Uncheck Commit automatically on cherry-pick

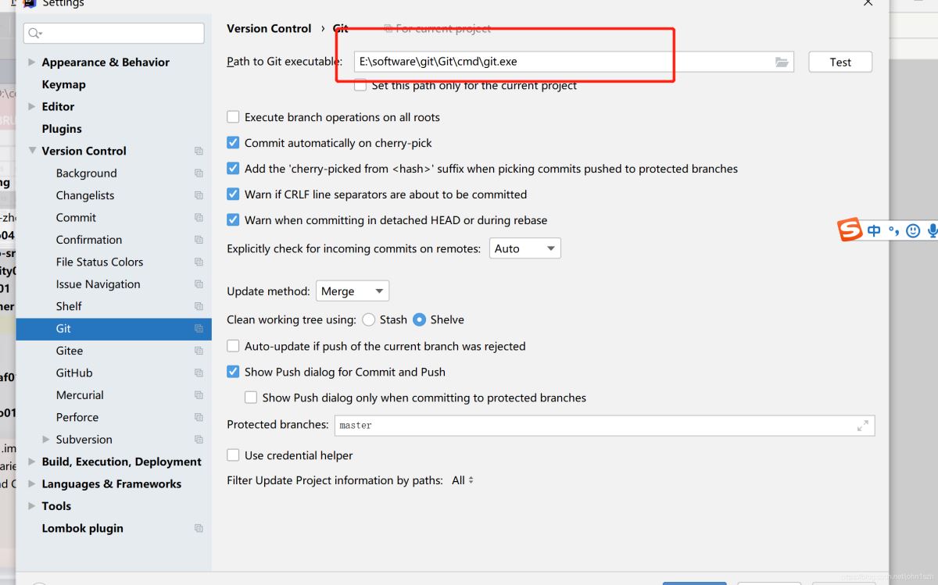click(233, 143)
